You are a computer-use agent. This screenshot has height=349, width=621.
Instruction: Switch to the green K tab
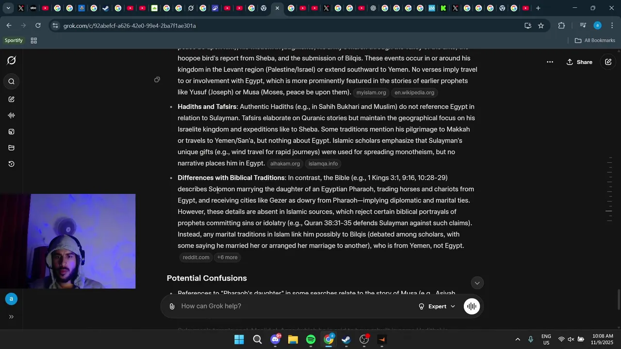443,8
